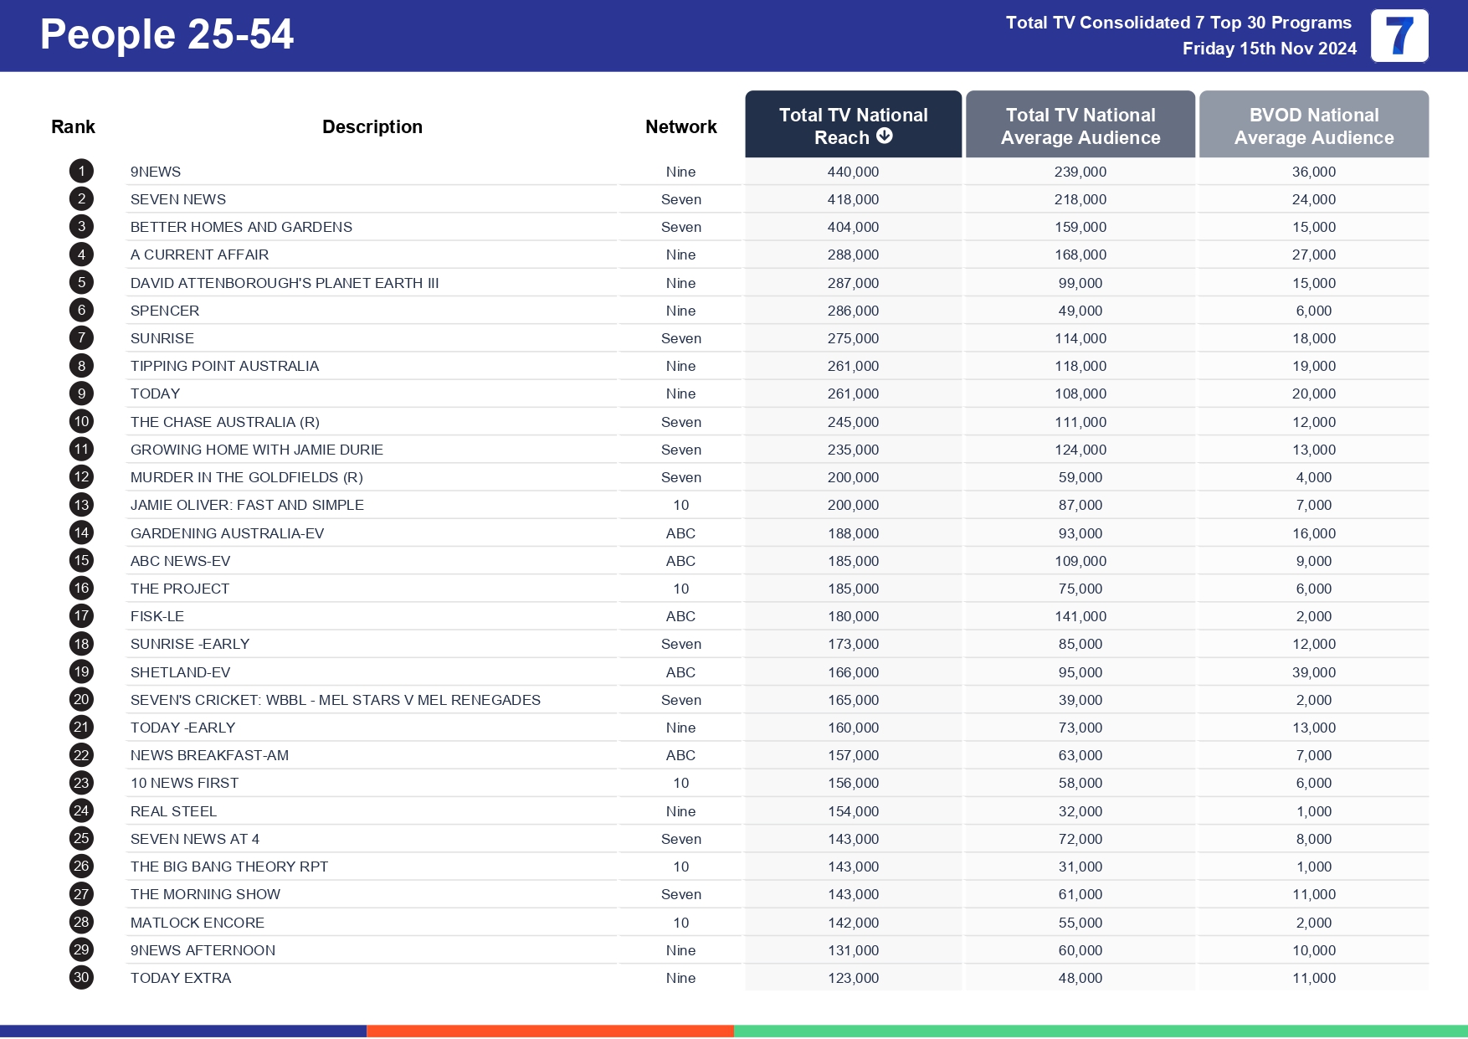
Task: Click the rank 10 circle badge
Action: 80,421
